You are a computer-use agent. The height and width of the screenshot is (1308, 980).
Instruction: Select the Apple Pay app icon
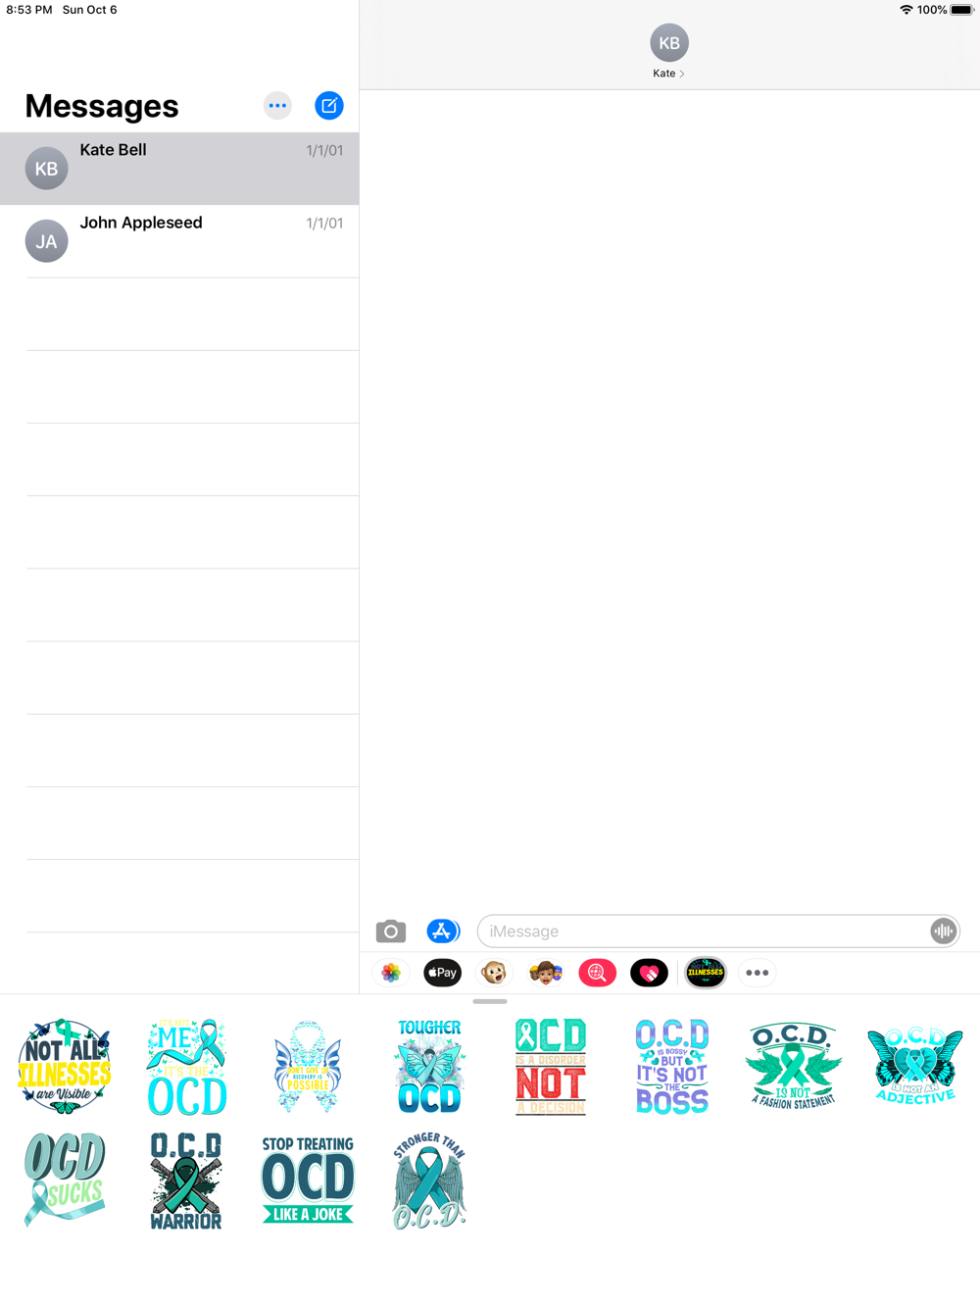[443, 973]
